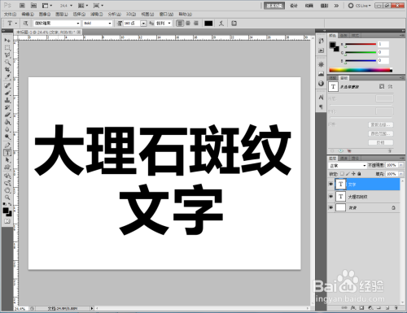This screenshot has height=313, width=407.
Task: Open the 图像(I) menu
Action: (x=45, y=14)
